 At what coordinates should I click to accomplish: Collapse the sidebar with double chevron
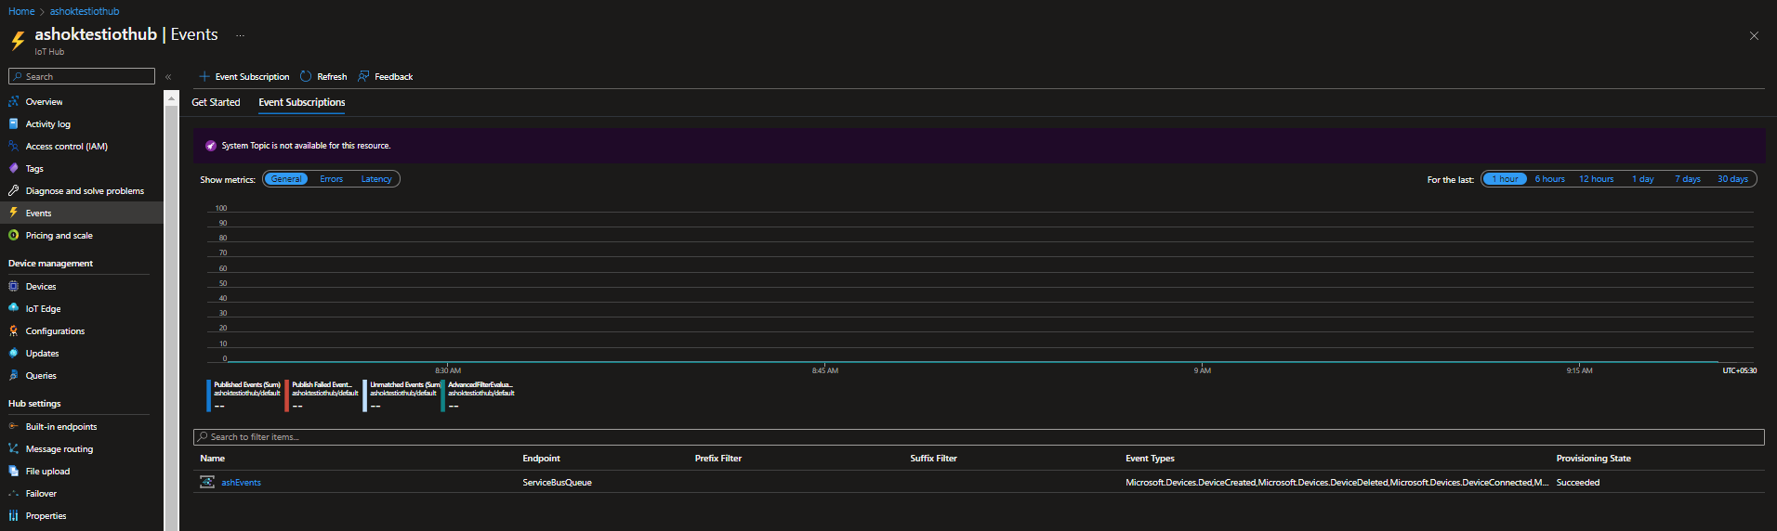tap(168, 77)
